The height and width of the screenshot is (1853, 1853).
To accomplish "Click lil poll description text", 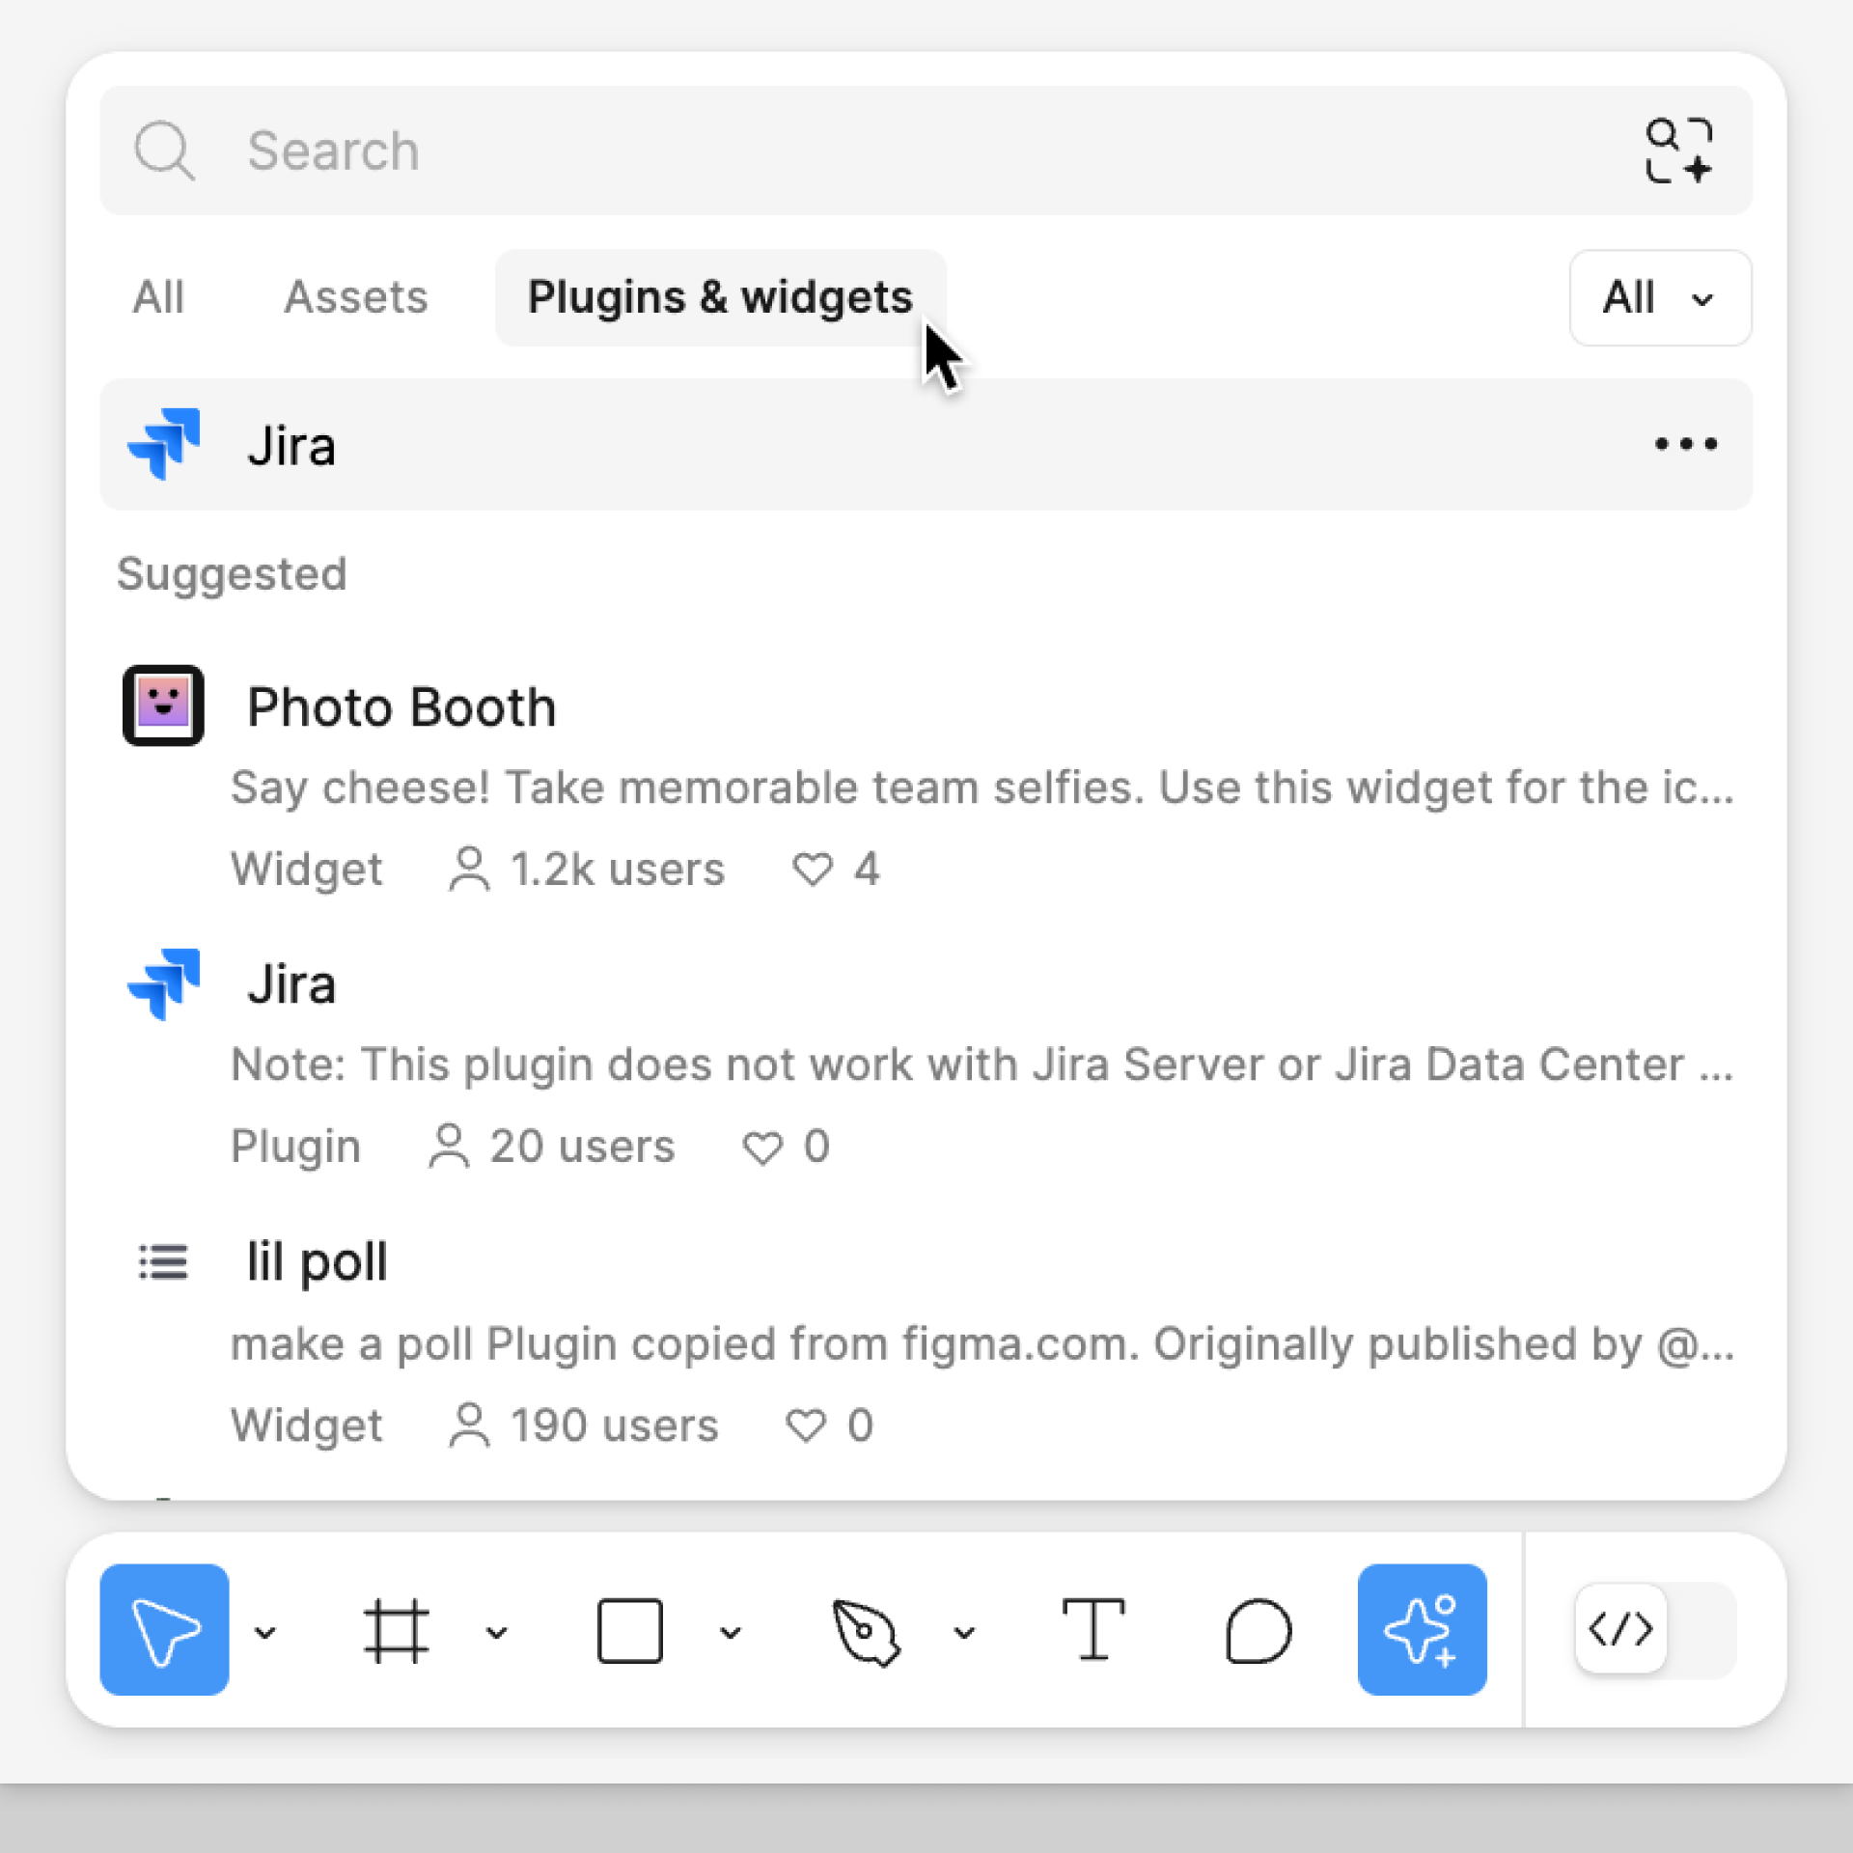I will coord(982,1343).
